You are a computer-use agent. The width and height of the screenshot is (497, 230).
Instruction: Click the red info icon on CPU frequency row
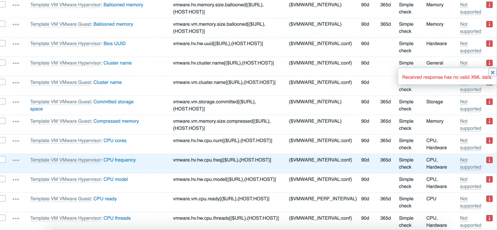(489, 160)
